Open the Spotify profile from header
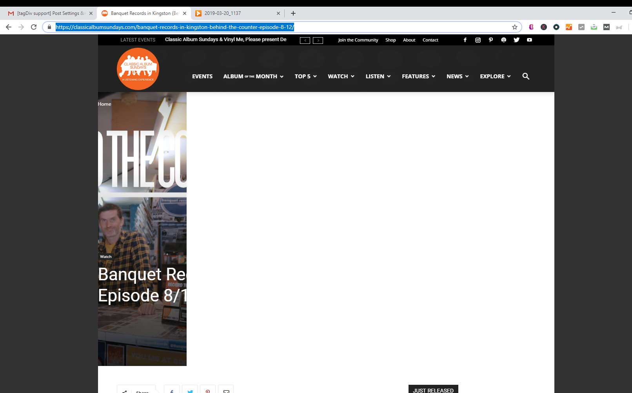632x393 pixels. [x=504, y=40]
